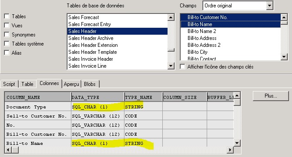
Task: Click SQL_CHAR (1) in Document Type row
Action: [x=98, y=107]
